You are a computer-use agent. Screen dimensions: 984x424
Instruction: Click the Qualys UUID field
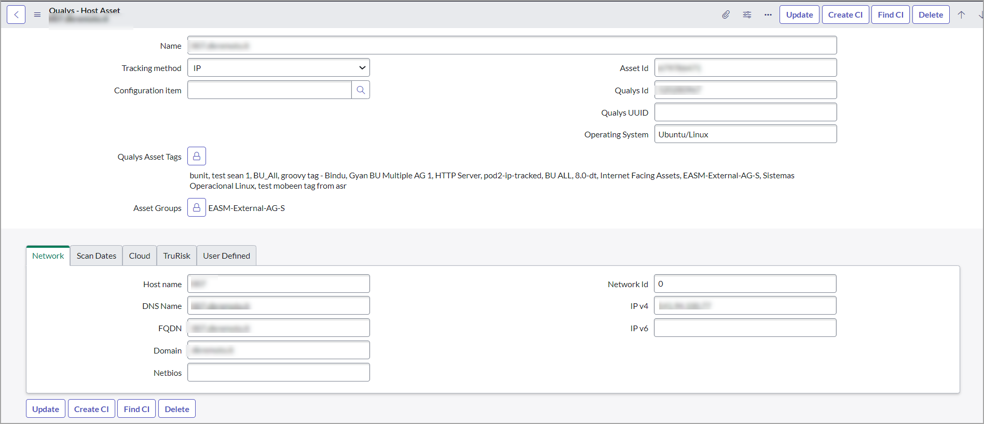[x=745, y=112]
